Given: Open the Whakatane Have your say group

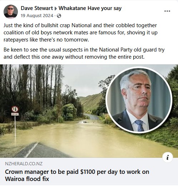Looking at the screenshot, I should click(90, 8).
